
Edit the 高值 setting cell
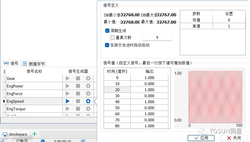click(x=229, y=26)
